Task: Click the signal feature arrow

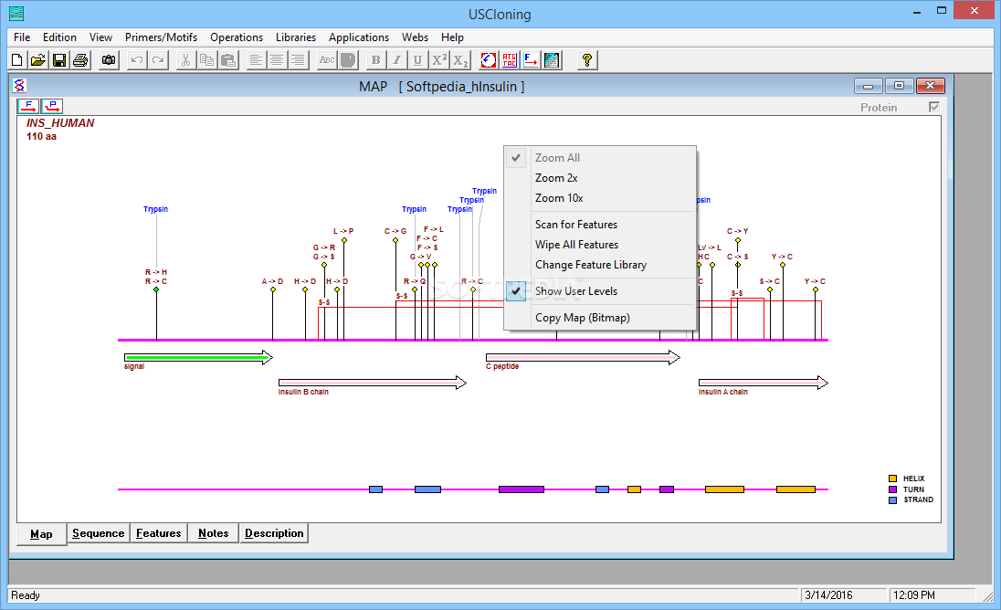Action: click(x=198, y=357)
